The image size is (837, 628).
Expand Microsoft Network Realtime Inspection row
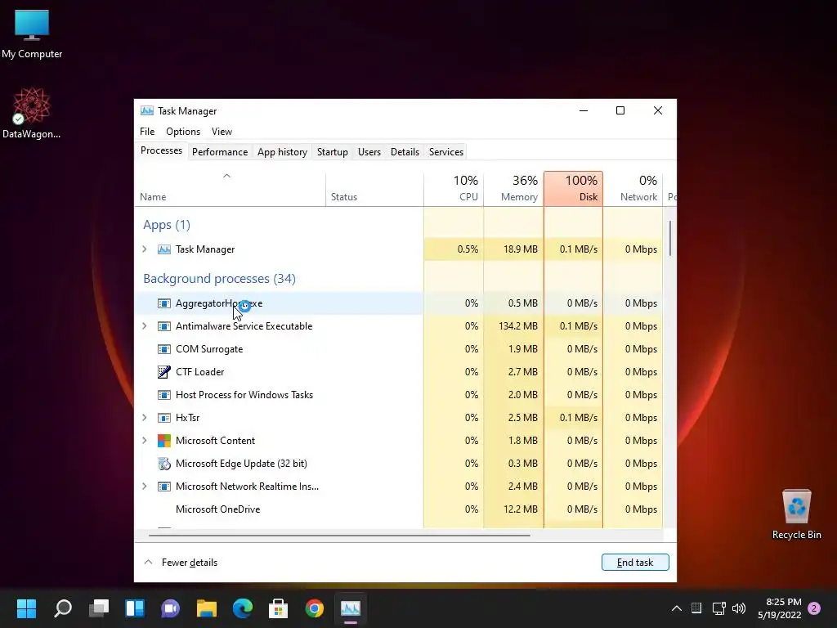tap(144, 487)
